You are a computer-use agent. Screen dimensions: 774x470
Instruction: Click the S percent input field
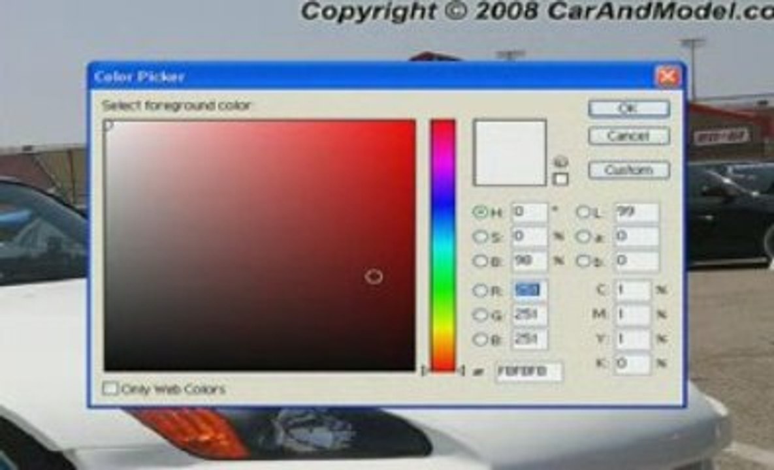click(x=530, y=237)
